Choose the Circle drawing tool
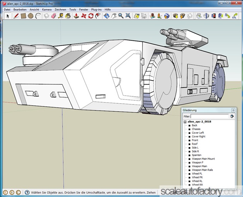The image size is (243, 197). pos(31,16)
